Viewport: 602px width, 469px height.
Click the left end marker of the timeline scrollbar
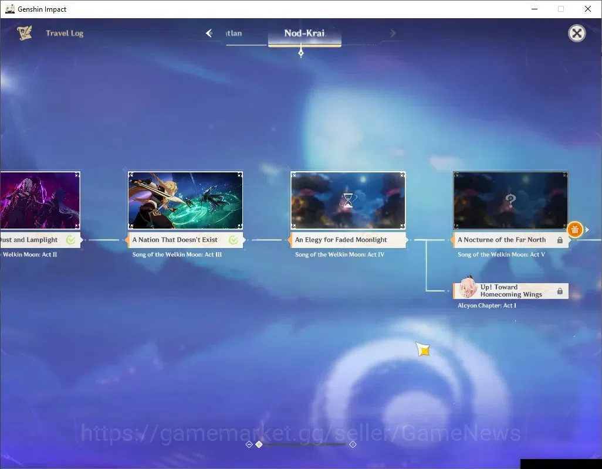(x=249, y=444)
